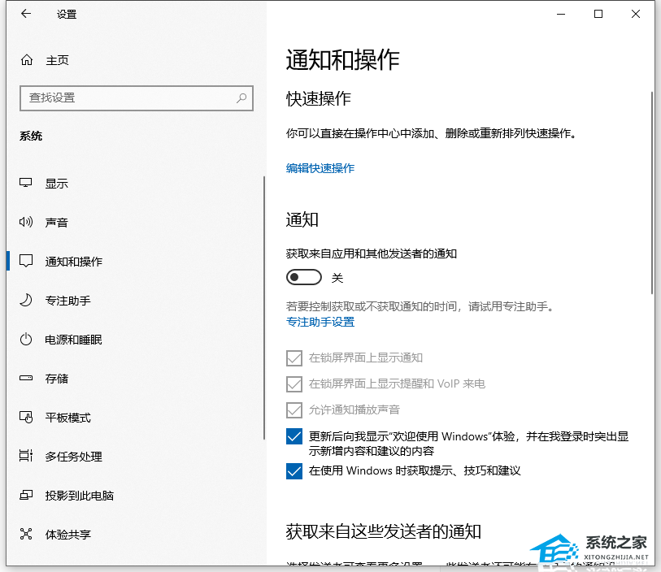The height and width of the screenshot is (572, 661).
Task: Open the 显示 (Display) settings icon
Action: point(26,183)
